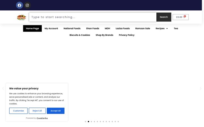
Task: Open Shop By Brands menu item
Action: pyautogui.click(x=105, y=35)
